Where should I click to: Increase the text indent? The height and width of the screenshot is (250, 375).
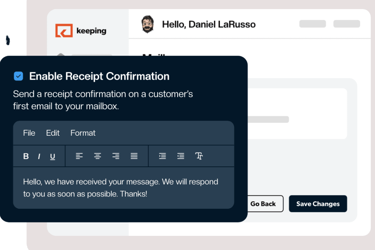[162, 156]
